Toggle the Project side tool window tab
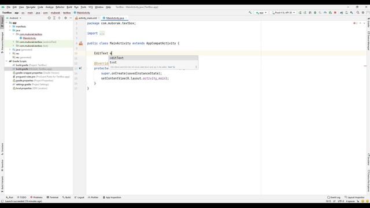The height and width of the screenshot is (208, 370). [2, 21]
